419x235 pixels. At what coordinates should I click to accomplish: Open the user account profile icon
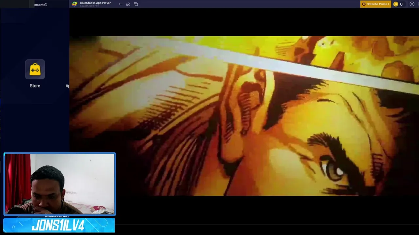pyautogui.click(x=412, y=4)
